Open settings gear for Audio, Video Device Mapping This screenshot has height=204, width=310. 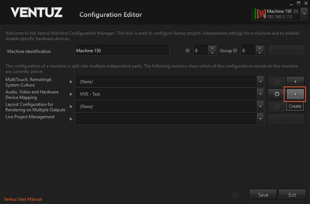(277, 94)
